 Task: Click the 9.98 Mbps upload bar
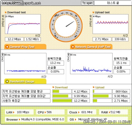coord(101,96)
